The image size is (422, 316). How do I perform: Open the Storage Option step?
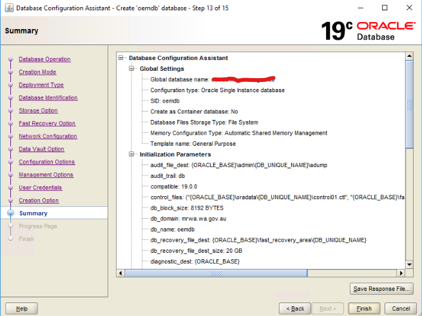[x=38, y=111]
